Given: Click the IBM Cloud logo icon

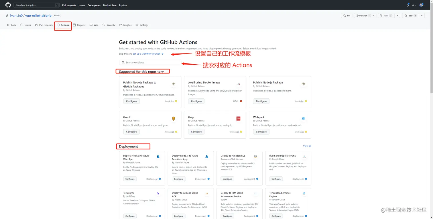Looking at the screenshot, I should point(255,194).
